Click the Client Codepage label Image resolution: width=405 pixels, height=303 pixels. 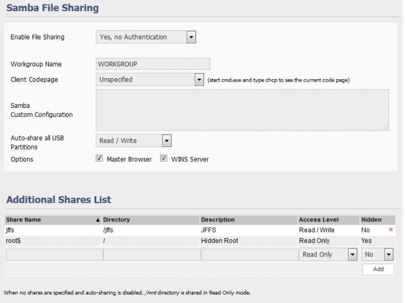coord(34,79)
